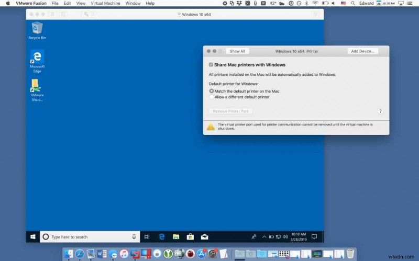The width and height of the screenshot is (419, 261).
Task: Click the People icon in Windows tray
Action: (254, 237)
